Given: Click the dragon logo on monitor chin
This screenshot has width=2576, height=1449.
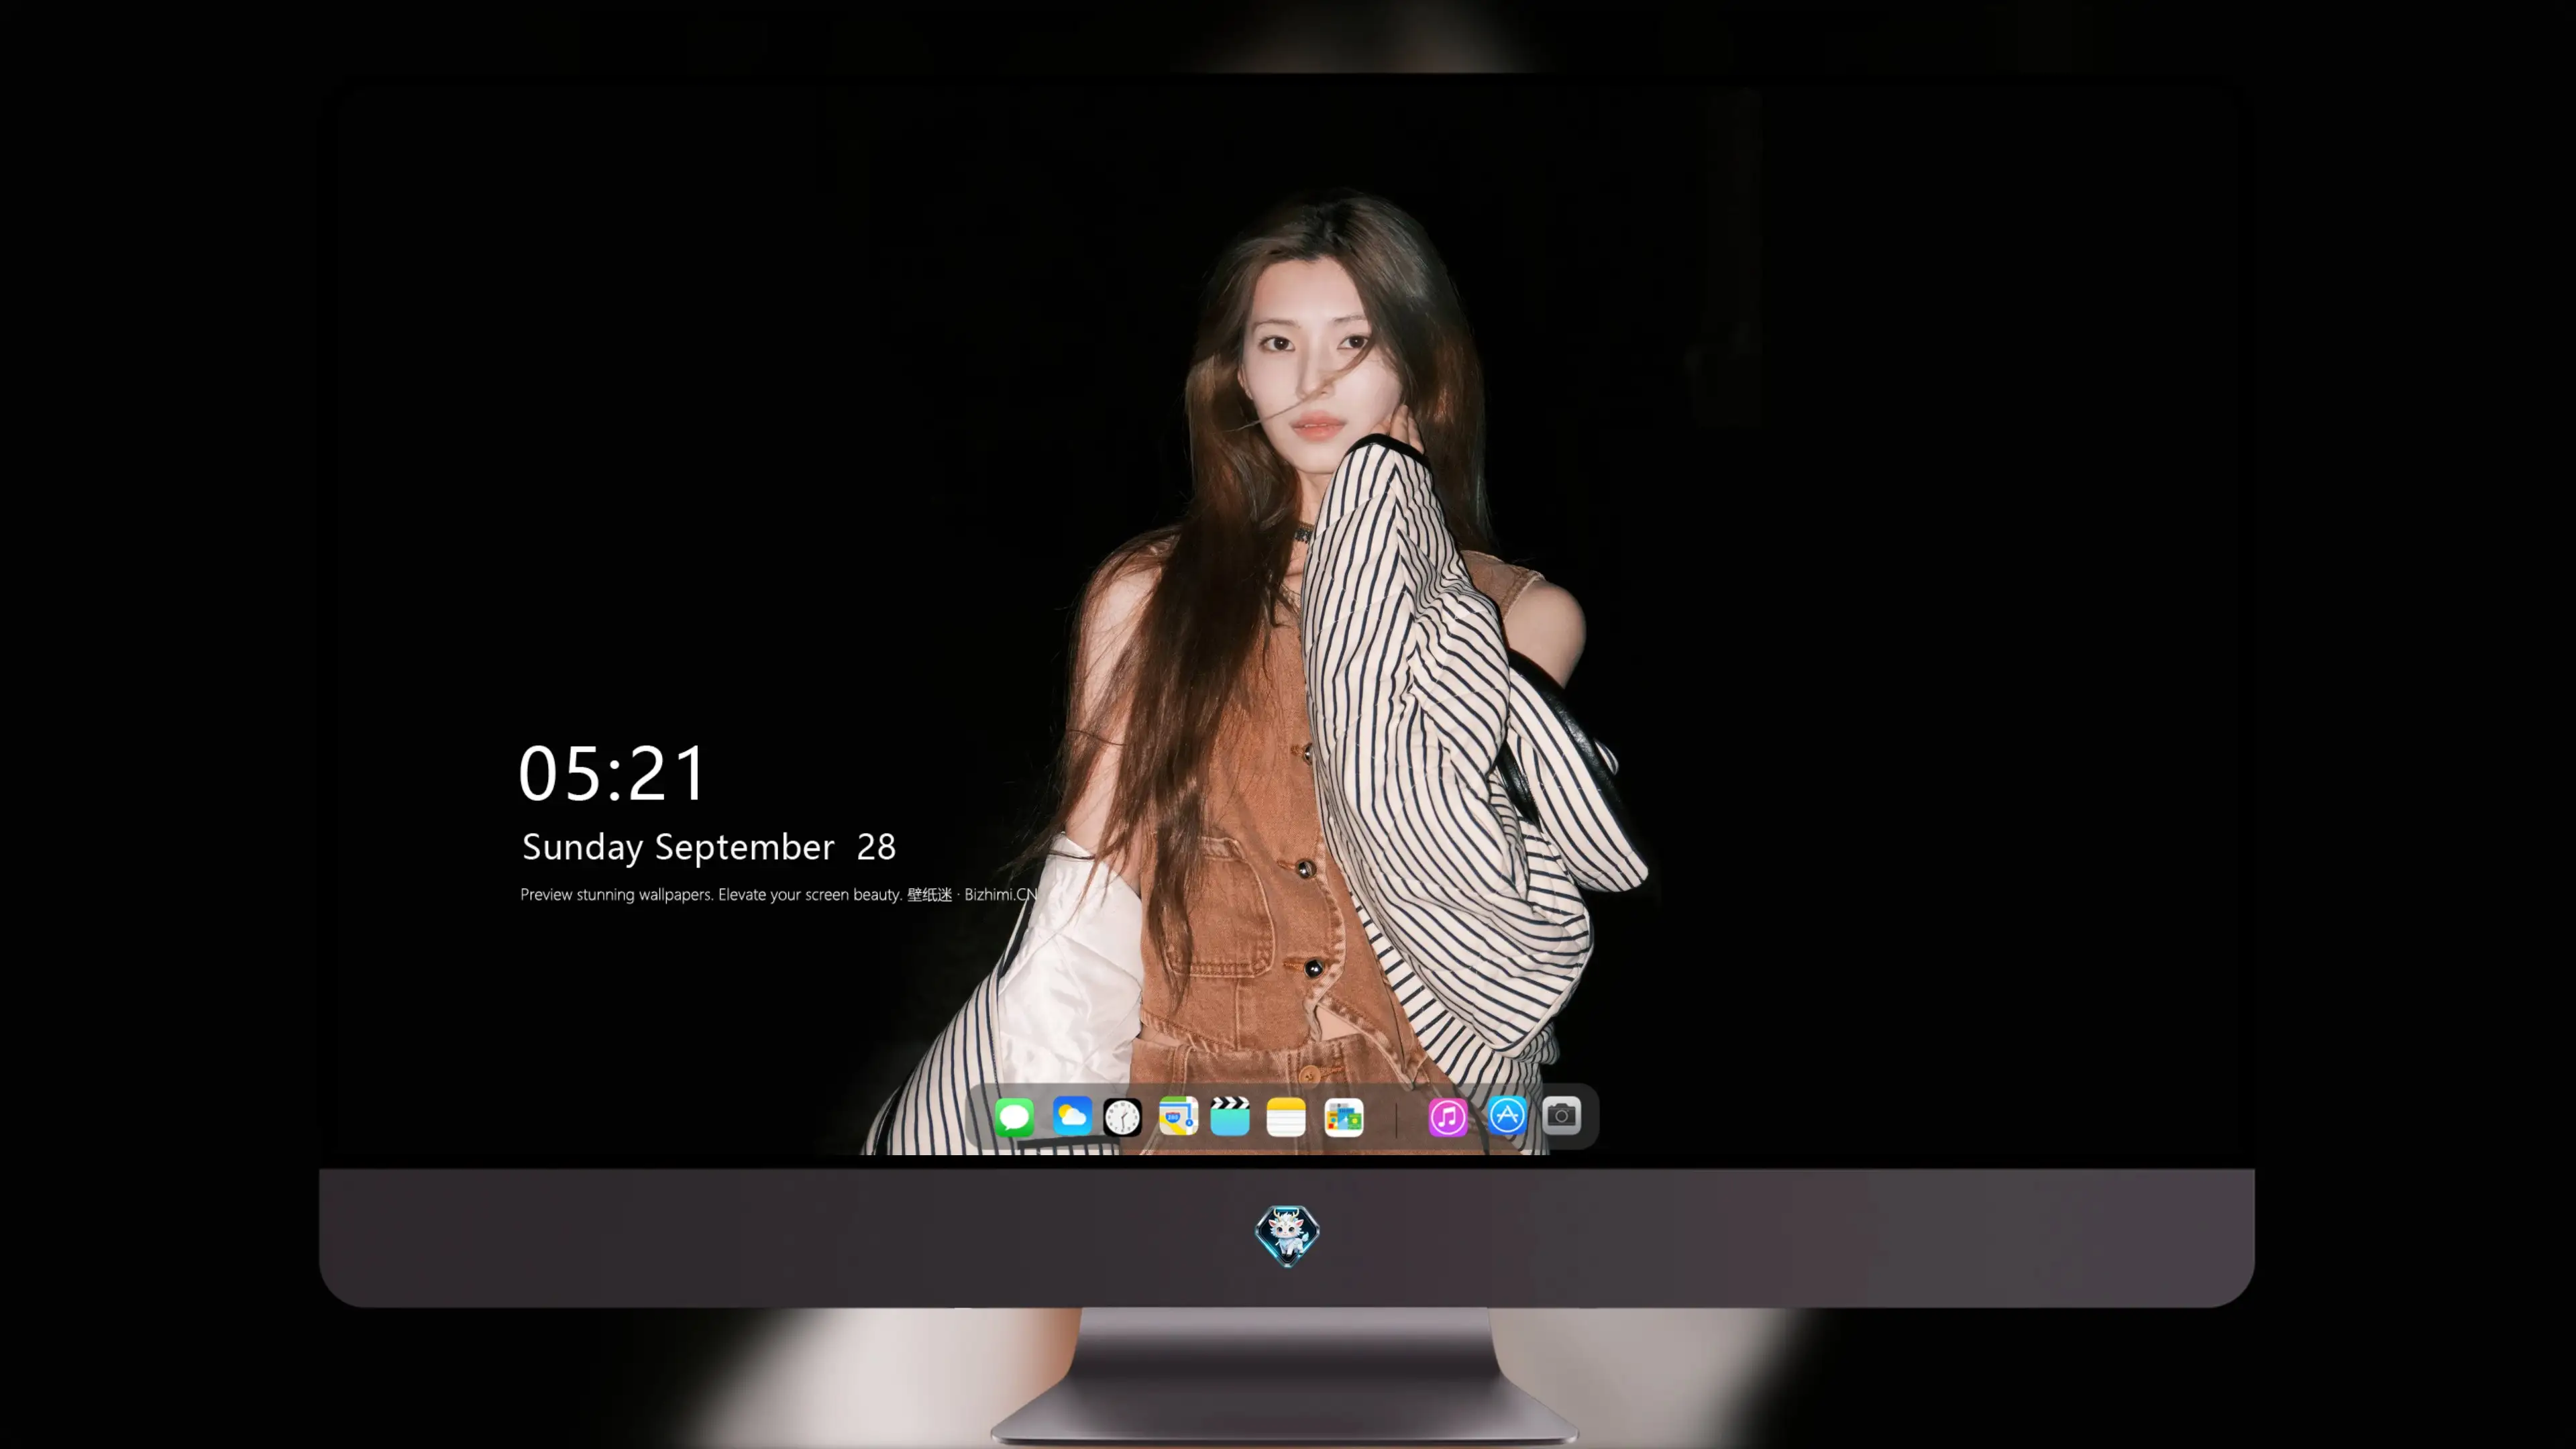Looking at the screenshot, I should pos(1287,1236).
